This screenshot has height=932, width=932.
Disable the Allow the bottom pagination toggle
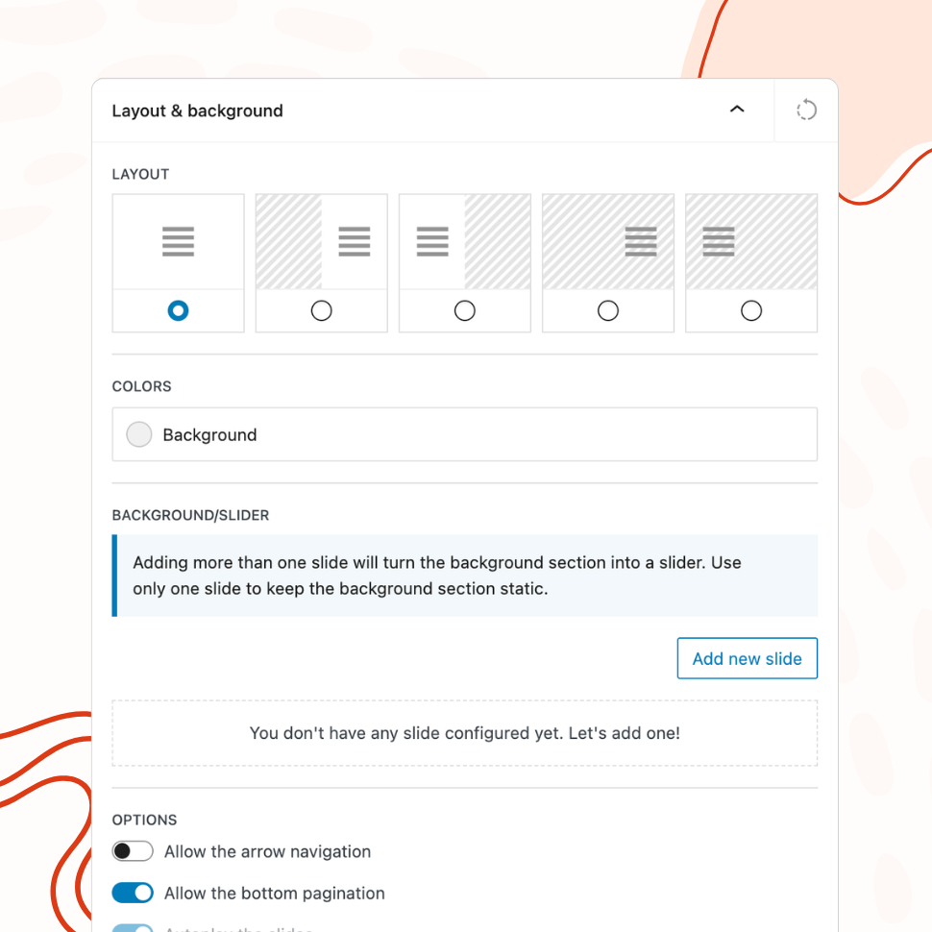pyautogui.click(x=133, y=893)
